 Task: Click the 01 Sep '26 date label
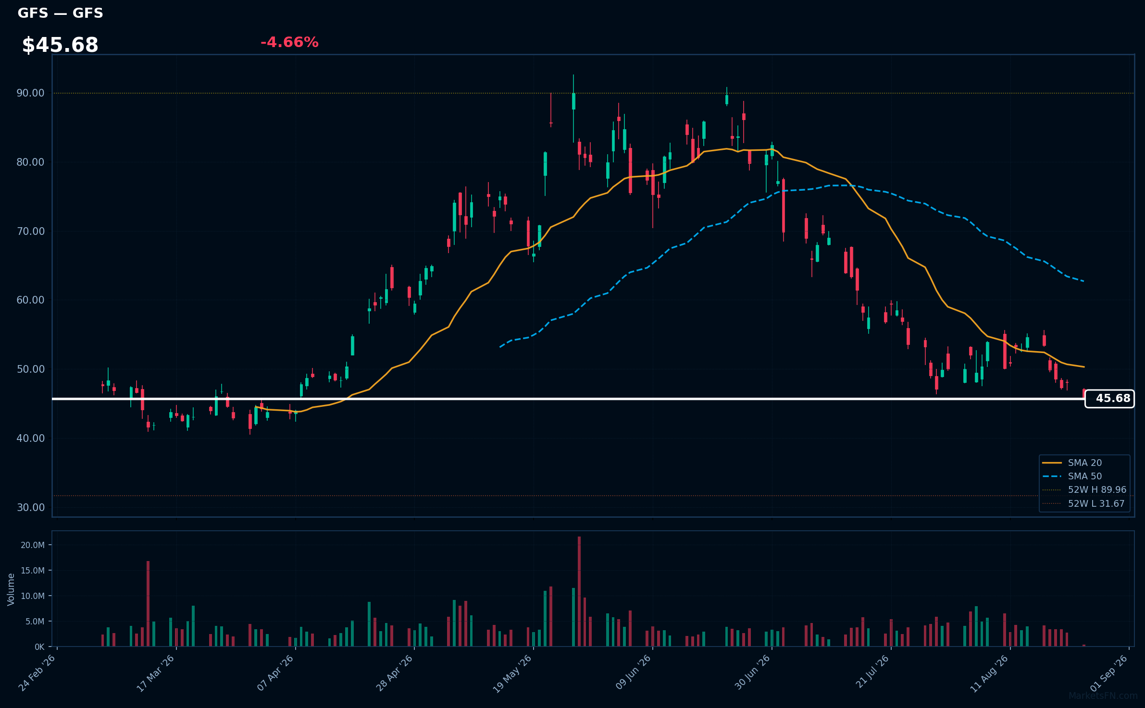(1109, 673)
